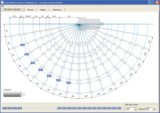Pick the M24 microphone in bottom tray
This screenshot has height=113, width=160.
119,108
